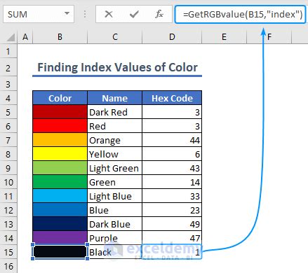Screen dimensions: 308x273
Task: Confirm formula with the checkmark icon
Action: [x=134, y=14]
